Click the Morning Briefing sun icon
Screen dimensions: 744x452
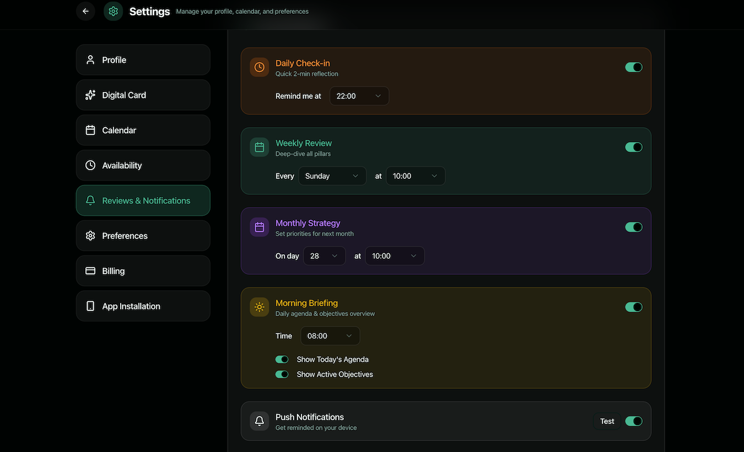[259, 307]
